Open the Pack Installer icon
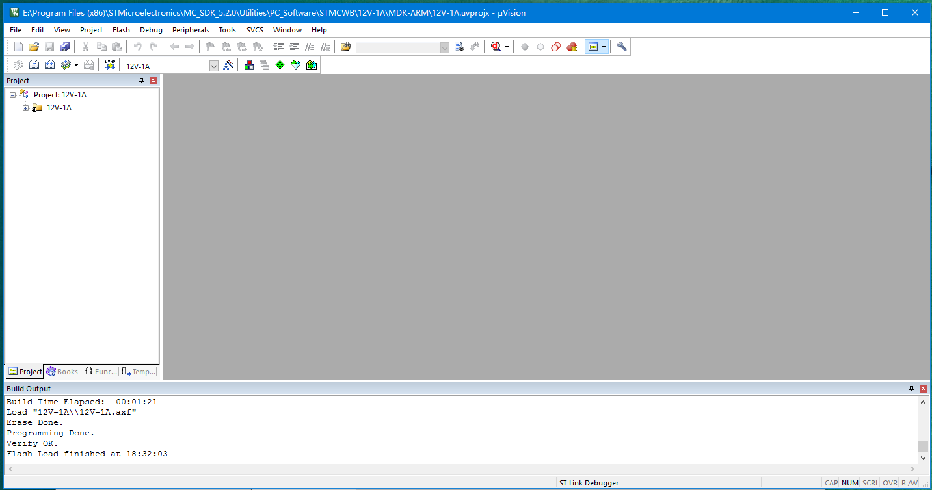 (x=312, y=65)
